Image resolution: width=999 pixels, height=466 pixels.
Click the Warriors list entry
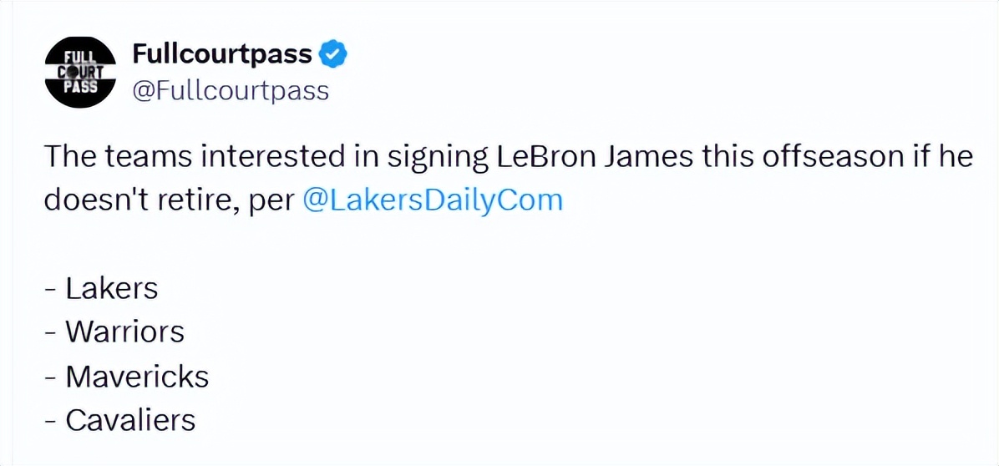(x=124, y=332)
